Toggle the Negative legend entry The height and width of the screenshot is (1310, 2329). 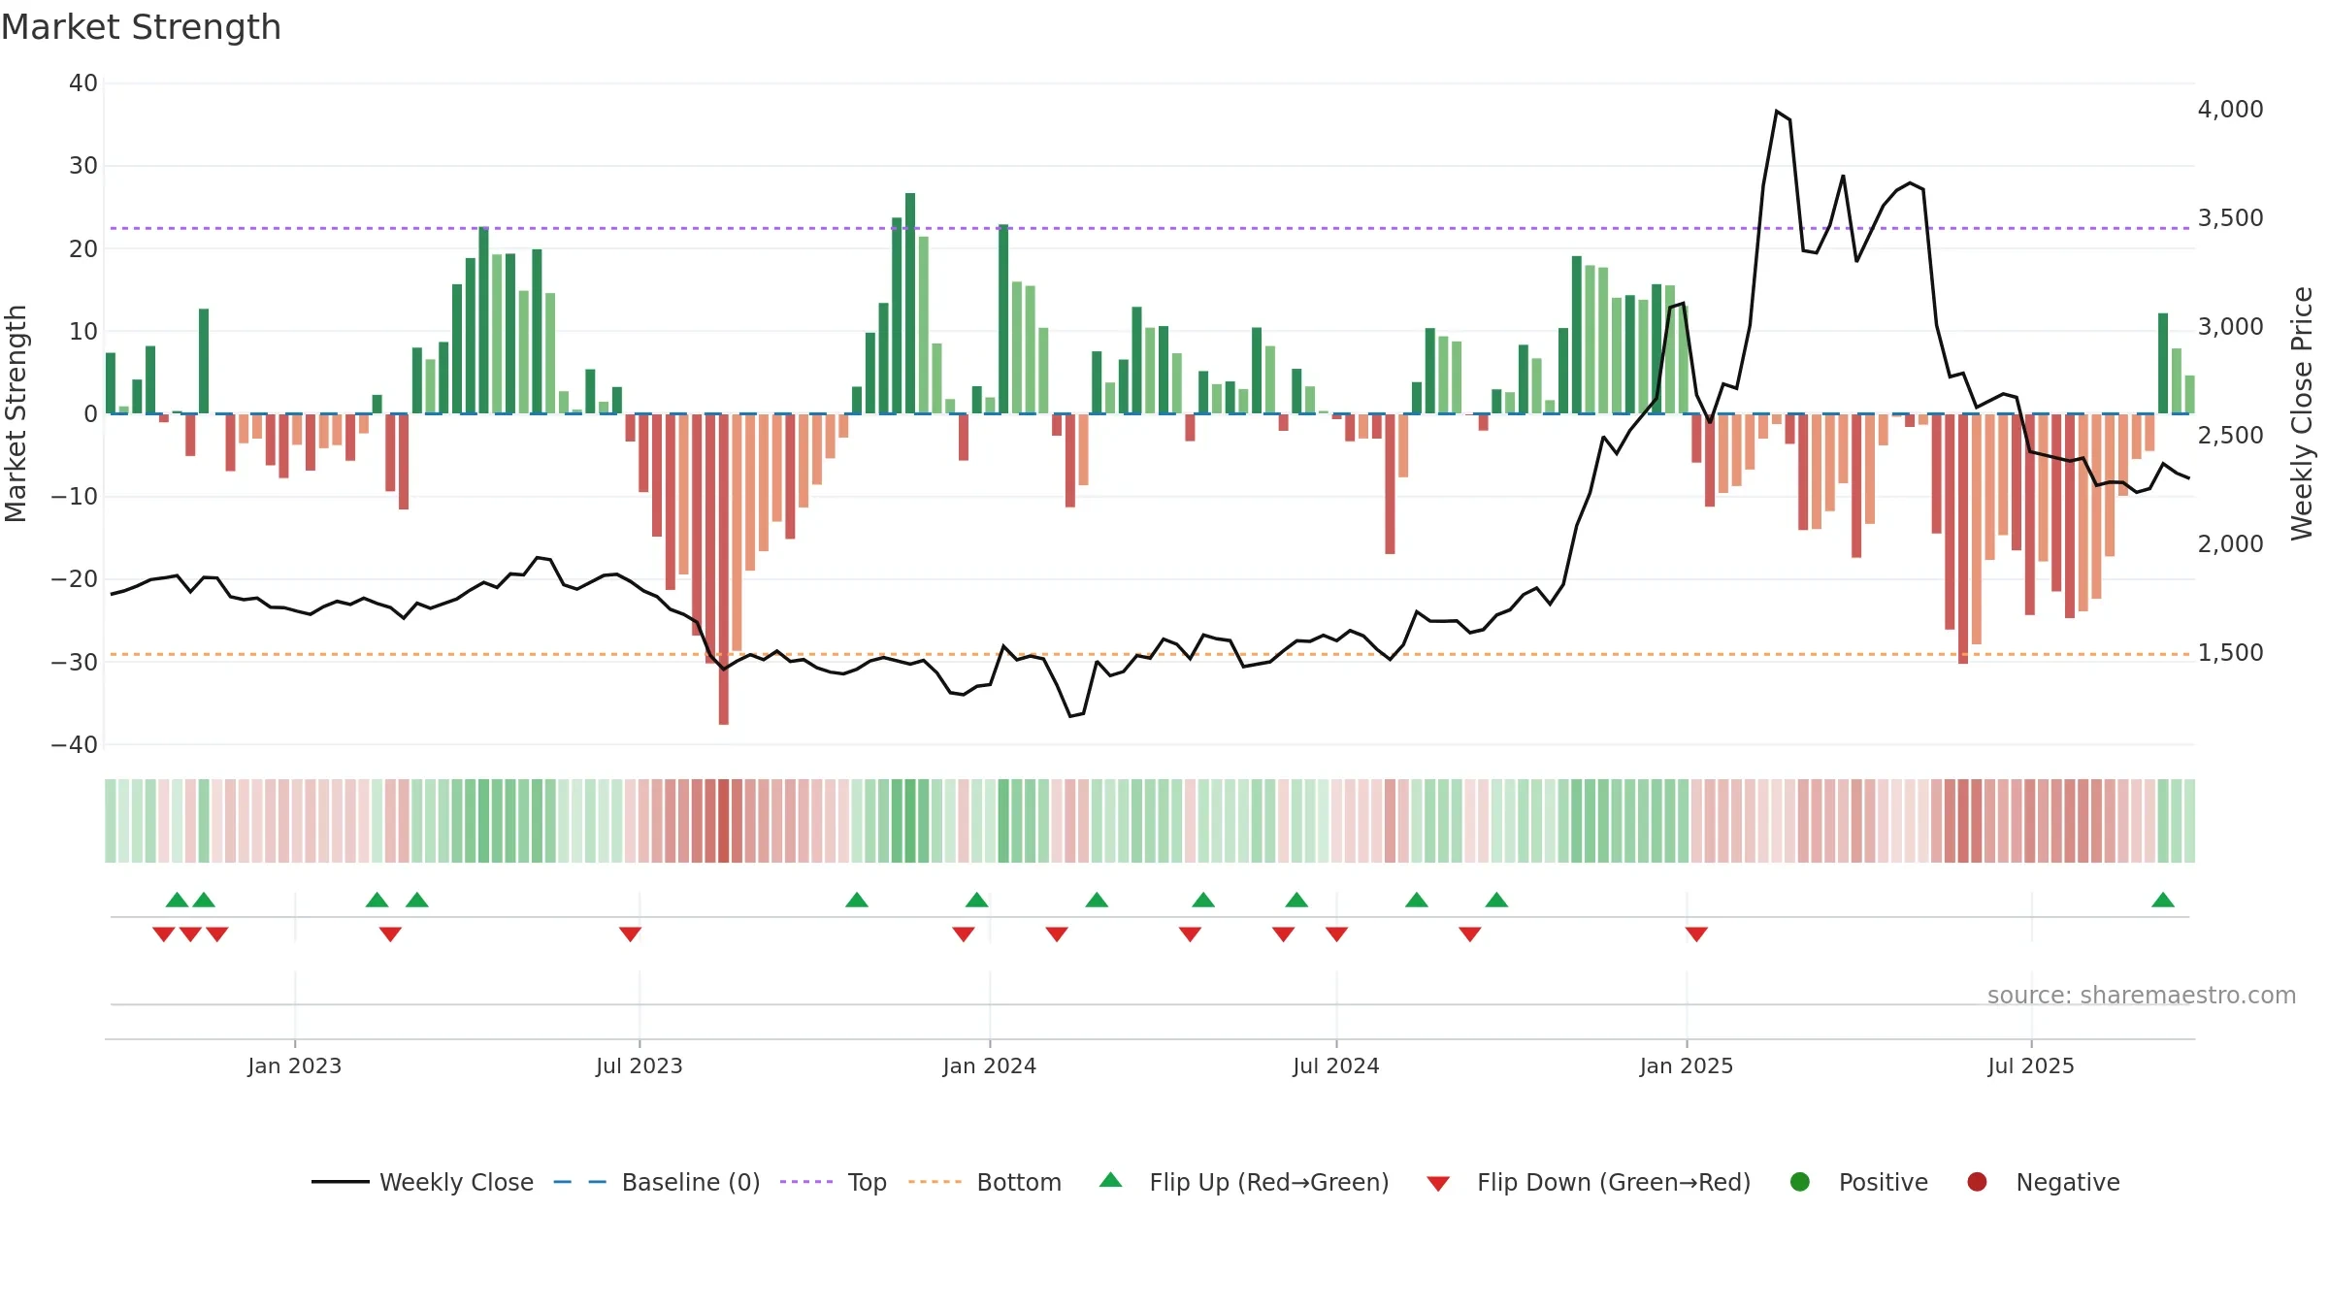[2043, 1182]
